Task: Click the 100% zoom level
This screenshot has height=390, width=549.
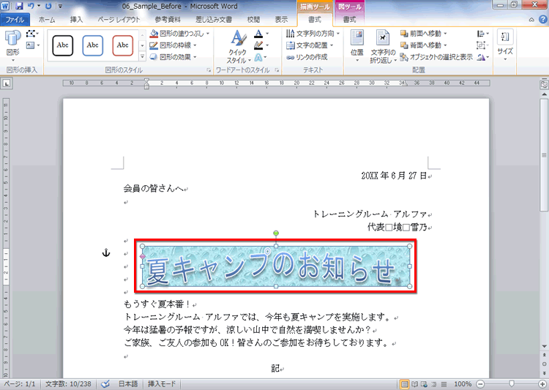Action: (x=463, y=384)
